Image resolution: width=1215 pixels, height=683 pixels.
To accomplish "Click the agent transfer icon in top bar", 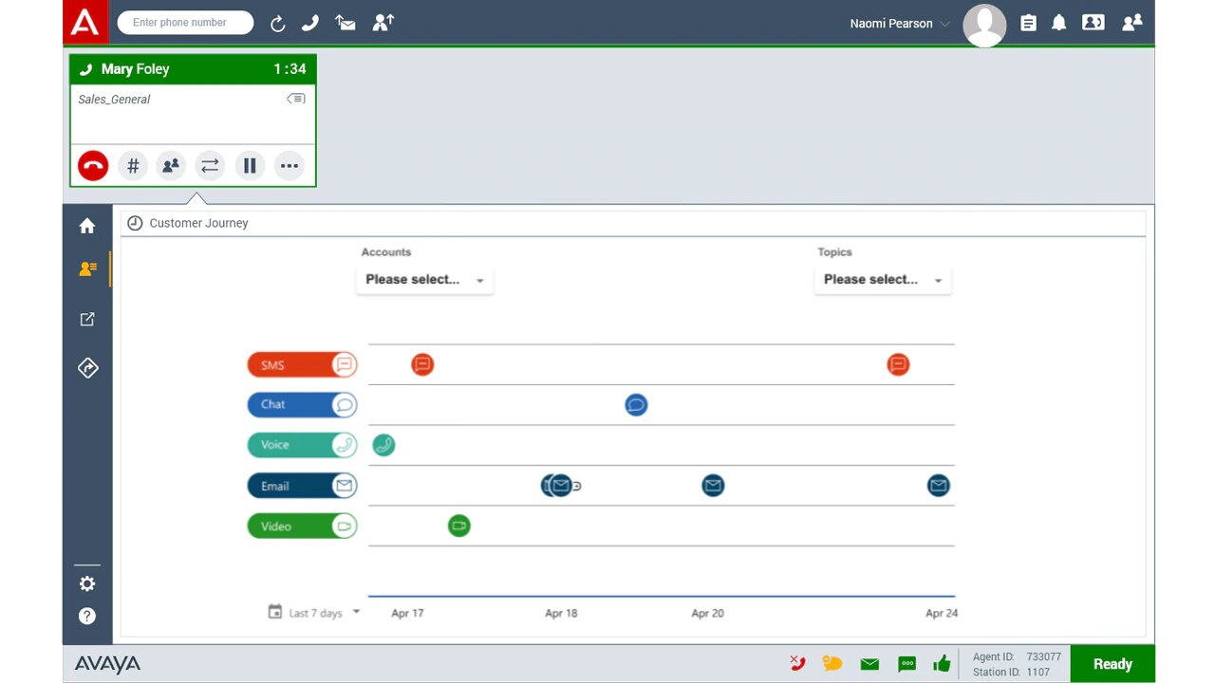I will 383,23.
